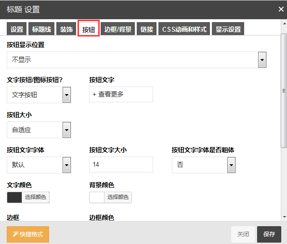Open the 边框/背景 tab
287x244 pixels.
pos(118,29)
